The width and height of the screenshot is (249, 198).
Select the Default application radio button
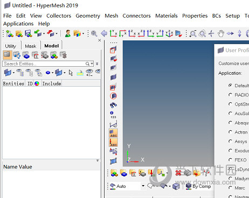(x=230, y=86)
